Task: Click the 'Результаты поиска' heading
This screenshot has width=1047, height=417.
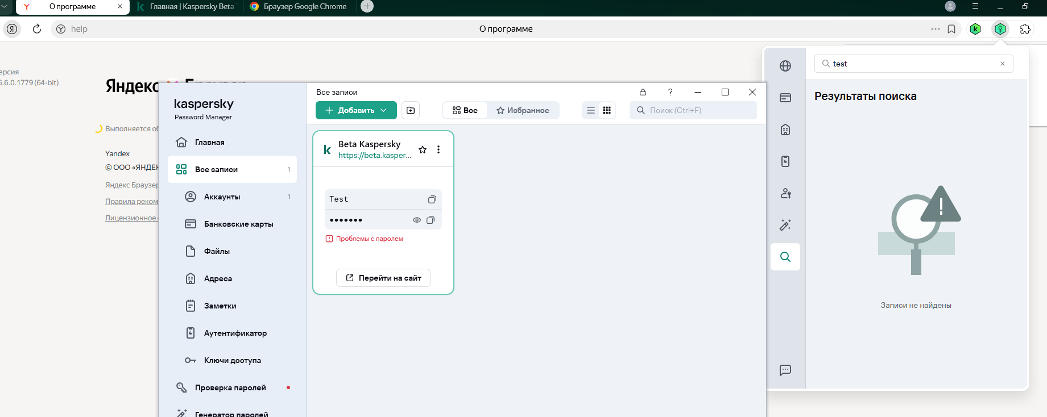Action: 866,96
